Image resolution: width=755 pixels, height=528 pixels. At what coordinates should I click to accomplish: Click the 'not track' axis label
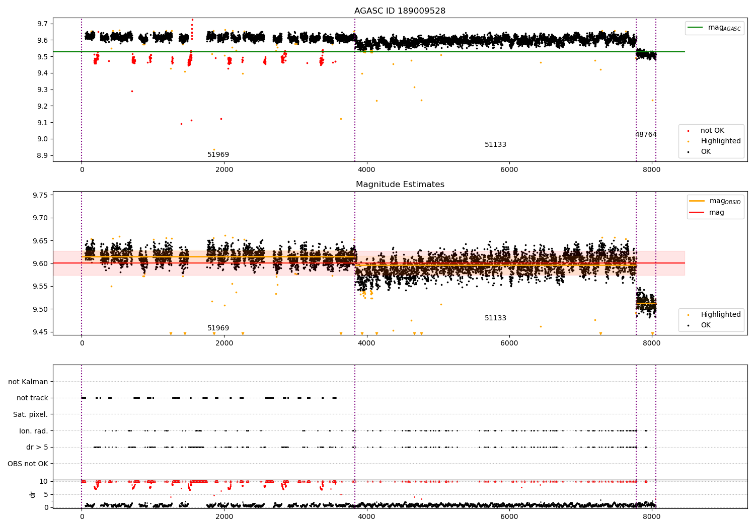point(32,398)
